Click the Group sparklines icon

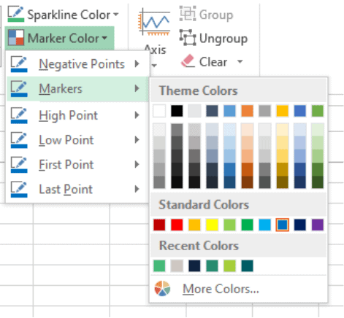[188, 14]
